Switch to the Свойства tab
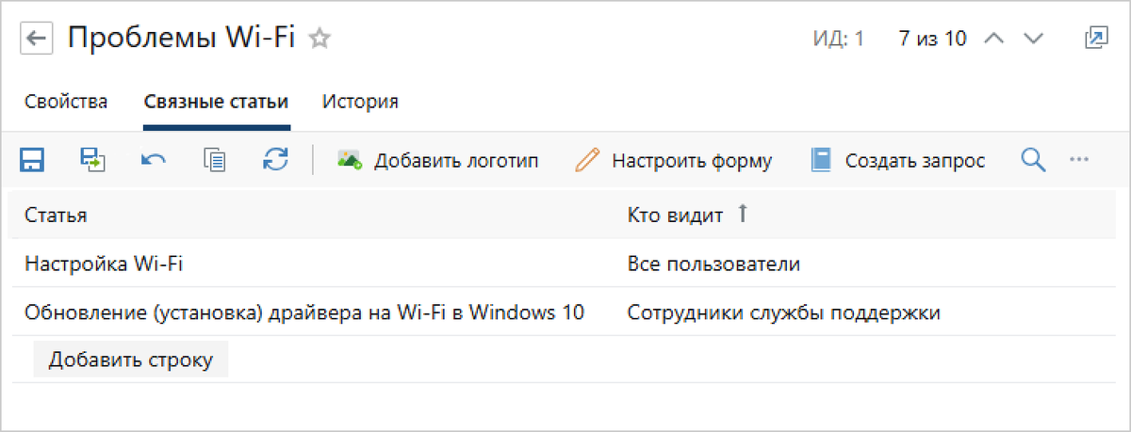1131x432 pixels. [66, 102]
